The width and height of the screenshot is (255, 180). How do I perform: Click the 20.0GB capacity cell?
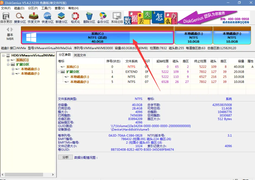tap(239, 72)
